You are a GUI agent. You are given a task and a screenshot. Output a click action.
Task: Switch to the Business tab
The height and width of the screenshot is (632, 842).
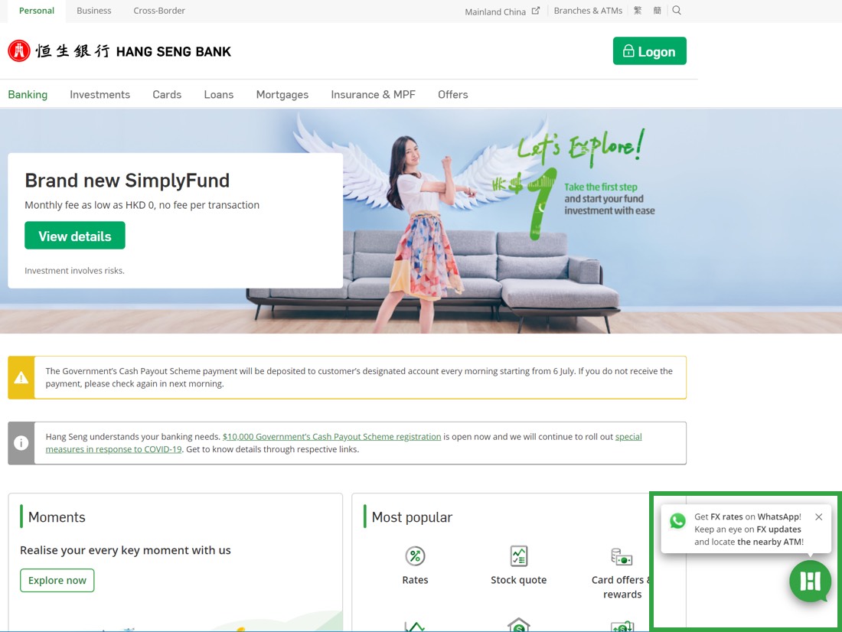(x=94, y=11)
